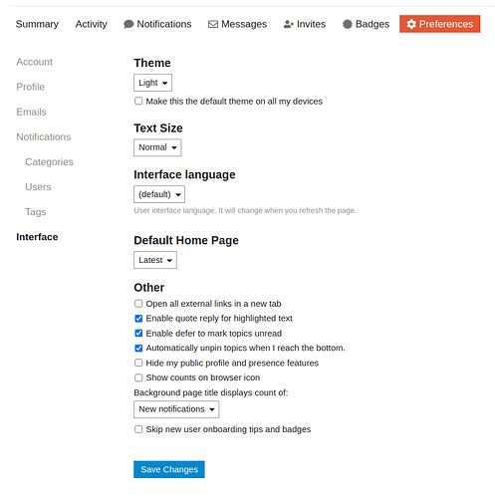The image size is (495, 498).
Task: Open the 'New notifications' count dropdown
Action: coord(176,409)
